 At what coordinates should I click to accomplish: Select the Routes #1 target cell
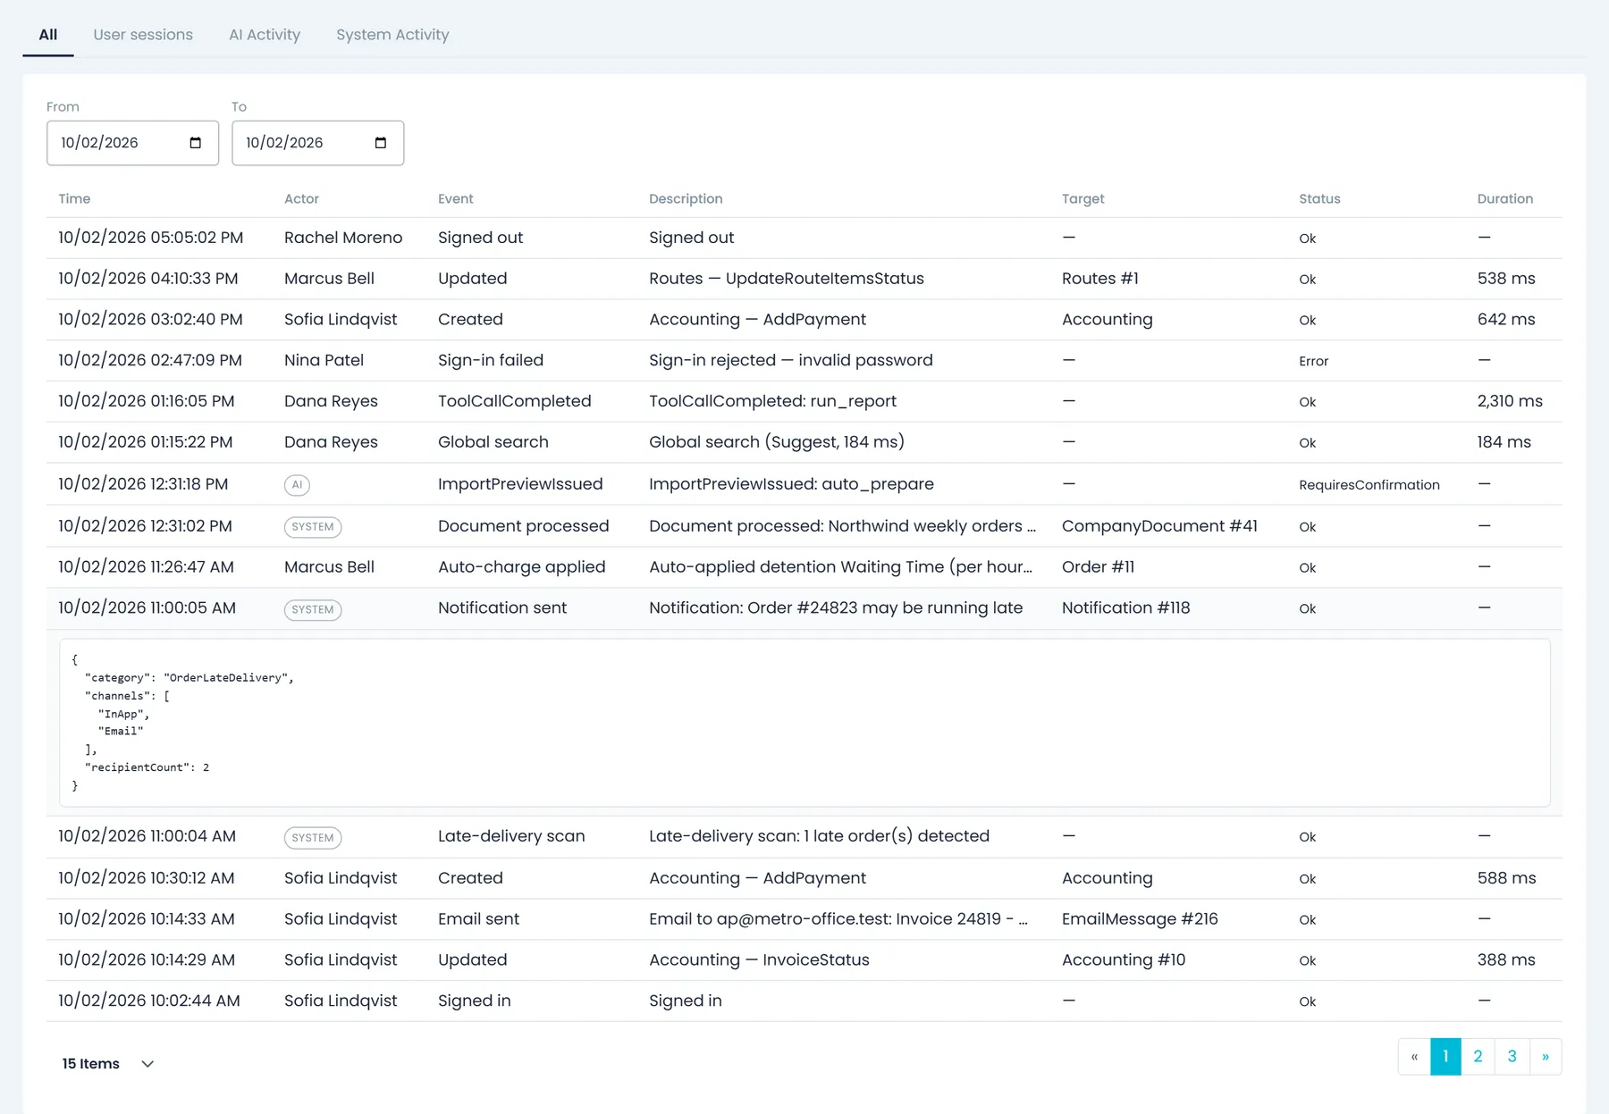1100,279
